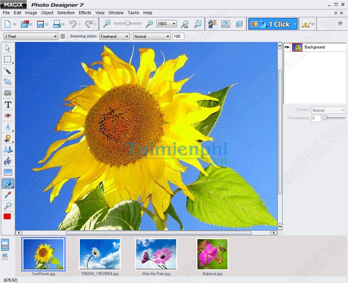Open the red foreground color swatch
The height and width of the screenshot is (283, 348).
(8, 216)
